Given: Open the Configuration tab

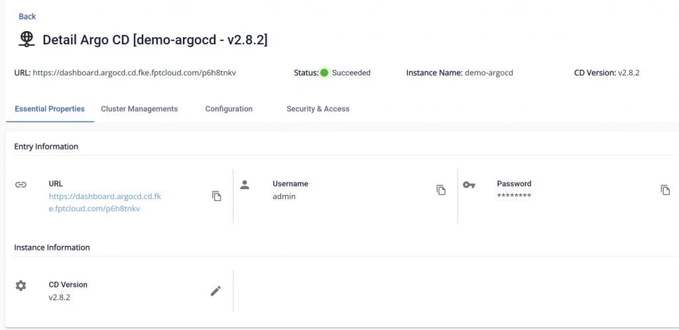Looking at the screenshot, I should 229,109.
